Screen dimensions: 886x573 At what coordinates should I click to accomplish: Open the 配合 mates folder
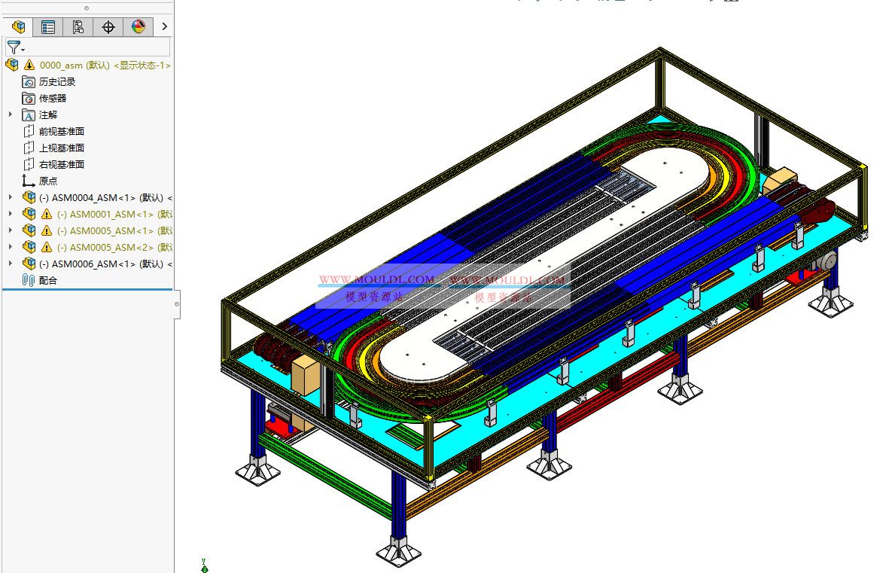[47, 280]
